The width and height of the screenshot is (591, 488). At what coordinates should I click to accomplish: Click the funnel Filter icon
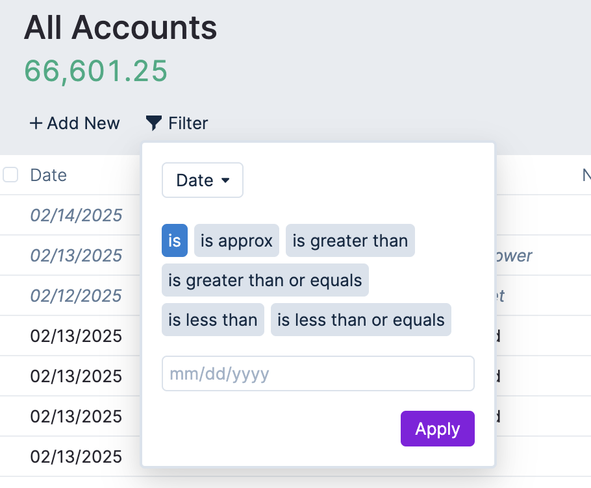(153, 123)
